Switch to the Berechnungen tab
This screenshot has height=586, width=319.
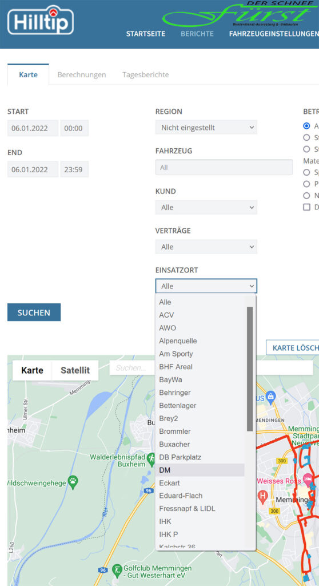pos(81,74)
